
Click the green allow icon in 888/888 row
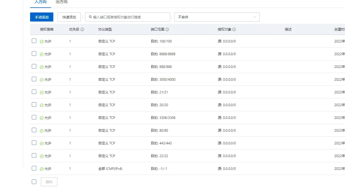pos(42,67)
